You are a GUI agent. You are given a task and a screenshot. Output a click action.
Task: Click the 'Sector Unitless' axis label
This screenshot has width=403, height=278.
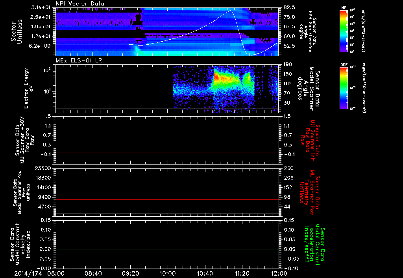pos(17,31)
